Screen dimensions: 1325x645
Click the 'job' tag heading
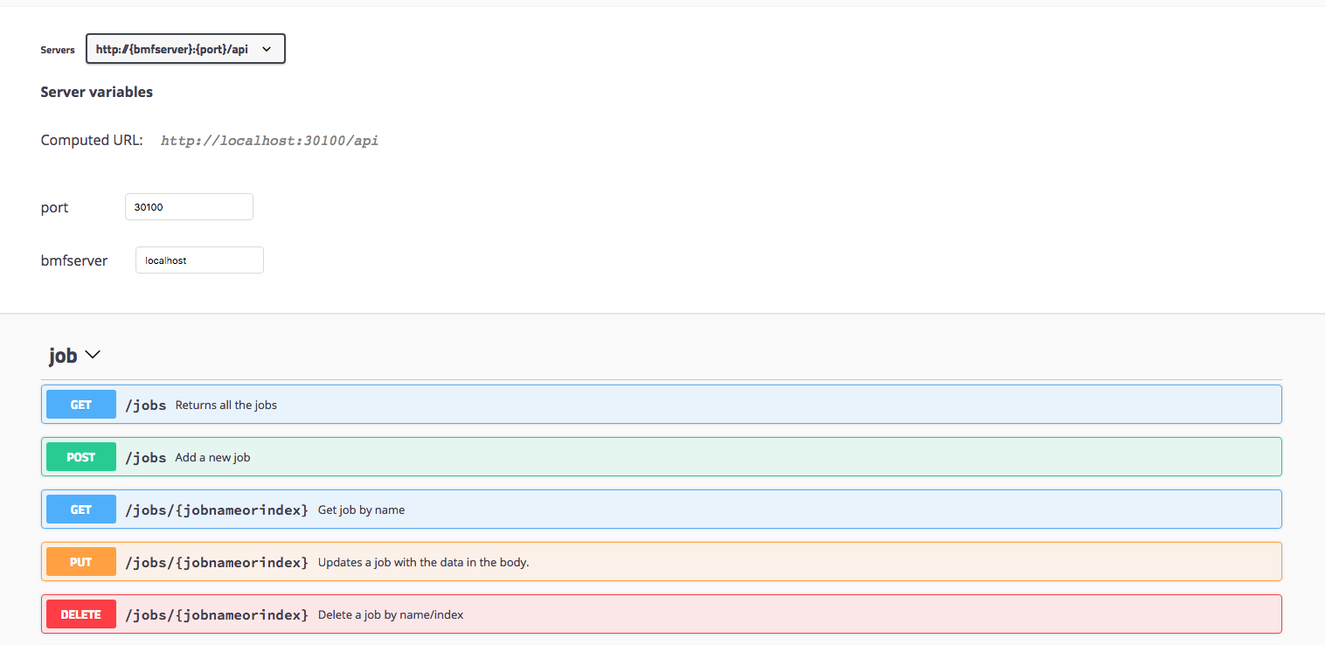coord(63,356)
